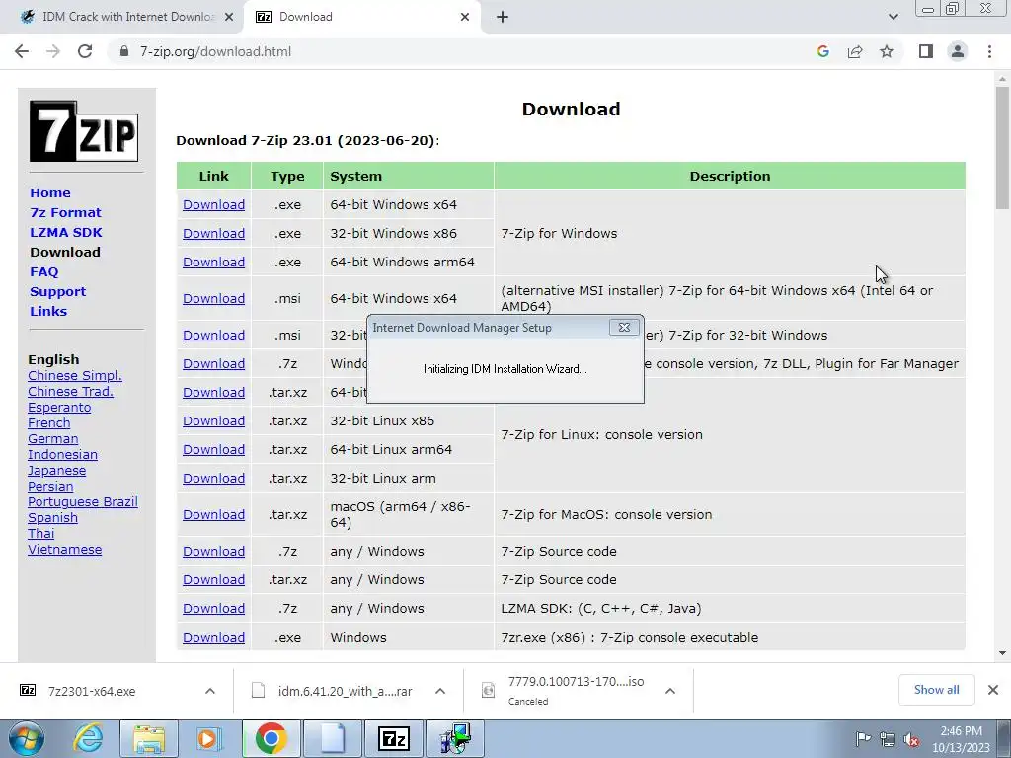
Task: Click the browser forward arrow
Action: (x=53, y=51)
